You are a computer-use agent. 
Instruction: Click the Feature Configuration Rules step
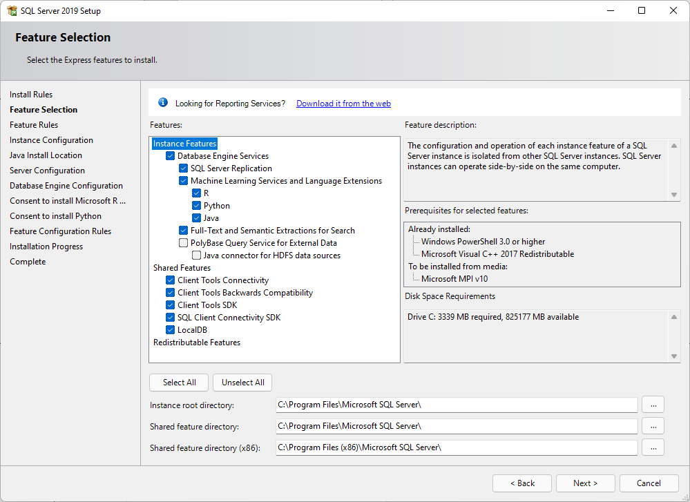click(x=61, y=231)
